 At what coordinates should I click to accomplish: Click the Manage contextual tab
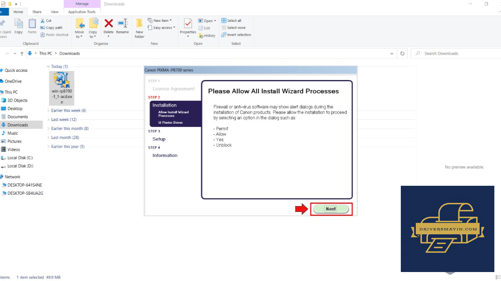coord(82,4)
